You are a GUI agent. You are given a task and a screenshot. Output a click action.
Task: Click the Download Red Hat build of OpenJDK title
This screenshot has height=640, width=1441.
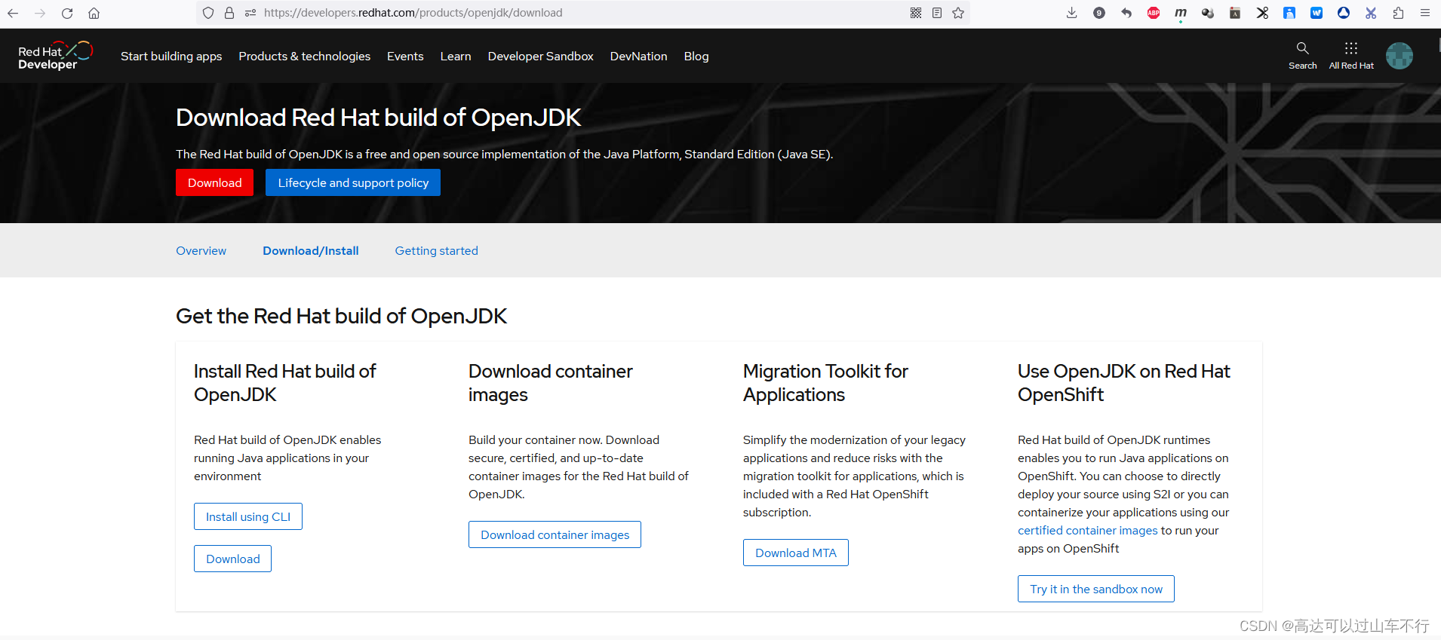click(379, 118)
